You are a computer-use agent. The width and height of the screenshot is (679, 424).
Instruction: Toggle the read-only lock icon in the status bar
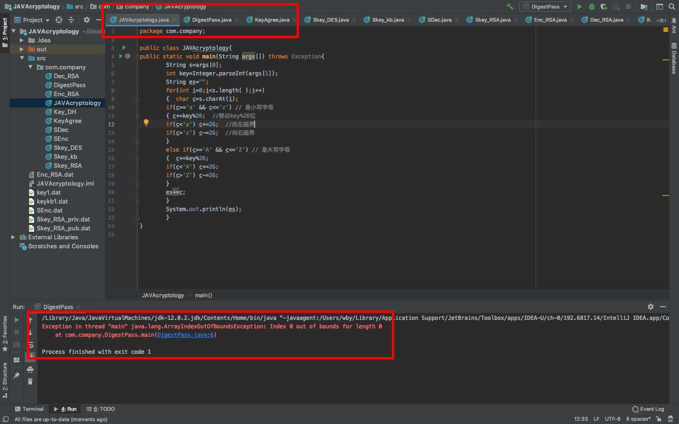pyautogui.click(x=659, y=419)
